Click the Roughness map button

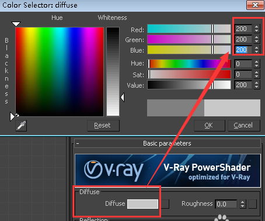[253, 204]
